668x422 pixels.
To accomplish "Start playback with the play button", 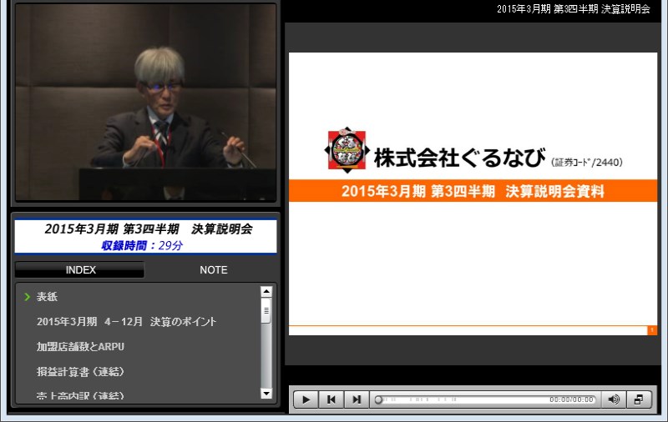I will click(x=306, y=399).
